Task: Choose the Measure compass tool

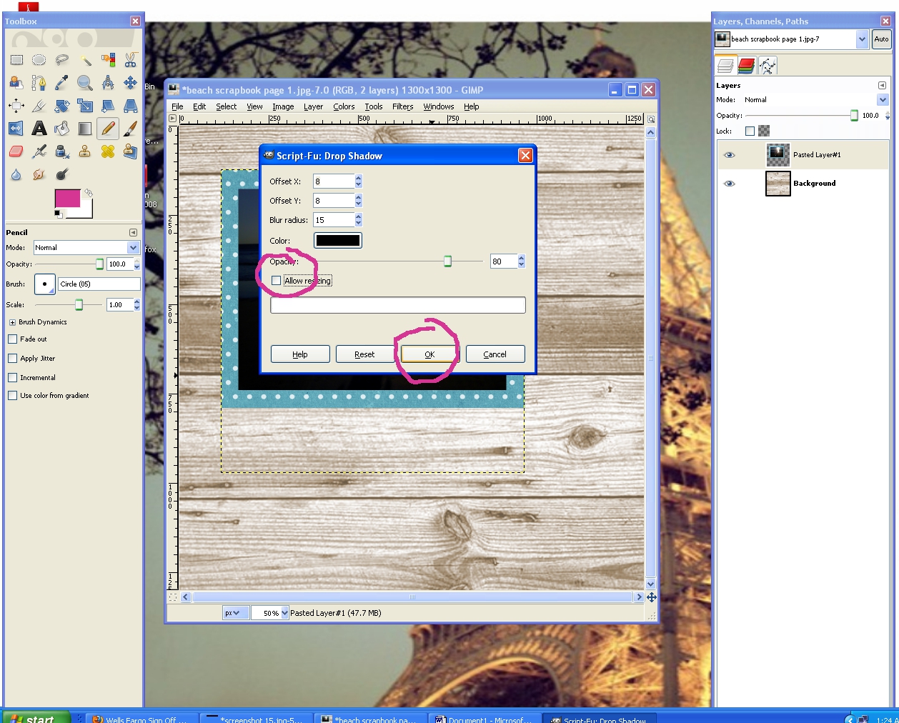Action: [108, 83]
